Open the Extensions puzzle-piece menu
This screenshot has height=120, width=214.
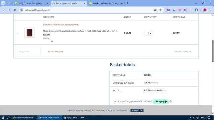[197, 10]
